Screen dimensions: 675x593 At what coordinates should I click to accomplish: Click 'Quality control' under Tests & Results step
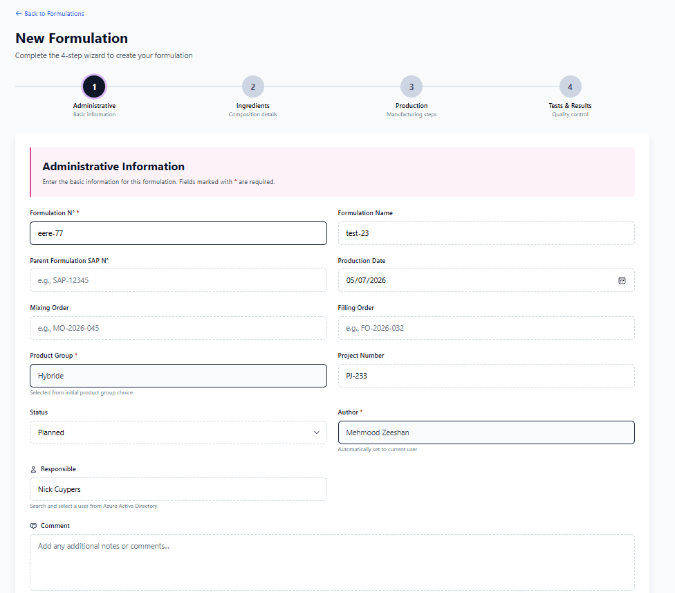570,114
